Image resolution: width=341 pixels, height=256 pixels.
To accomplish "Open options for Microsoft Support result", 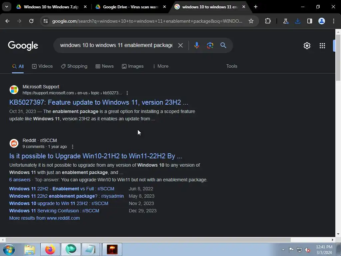I will (127, 93).
